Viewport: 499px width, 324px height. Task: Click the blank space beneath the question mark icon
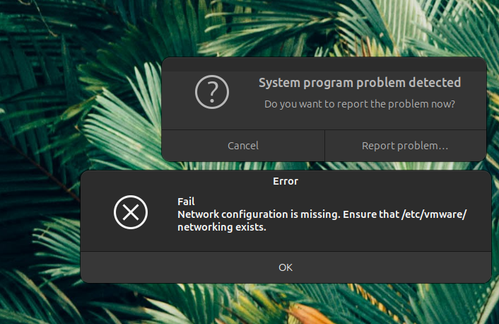212,120
